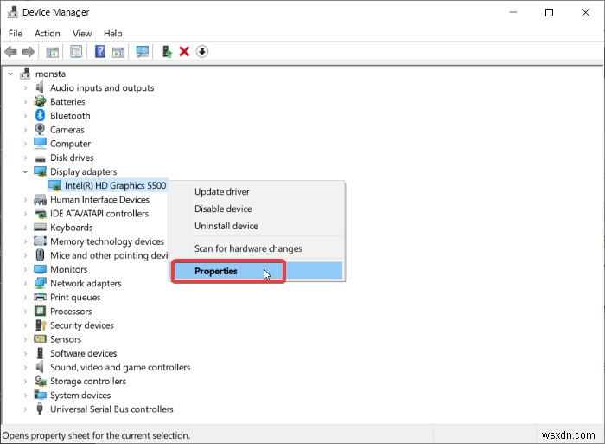Expand the Disk drives category

click(25, 158)
